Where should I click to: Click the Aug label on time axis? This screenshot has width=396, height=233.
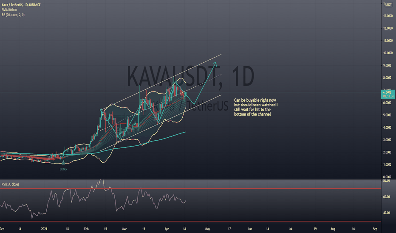pos(333,229)
